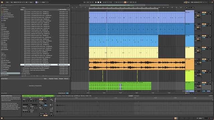
Task: Click the Velocity column in Groove Pool
Action: (66, 79)
